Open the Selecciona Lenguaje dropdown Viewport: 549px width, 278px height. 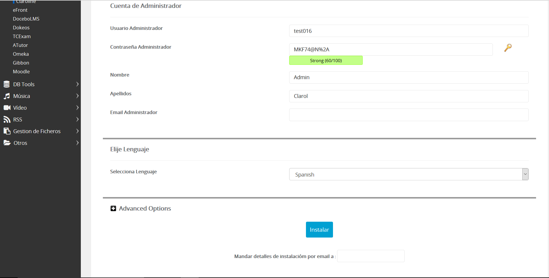[x=409, y=174]
